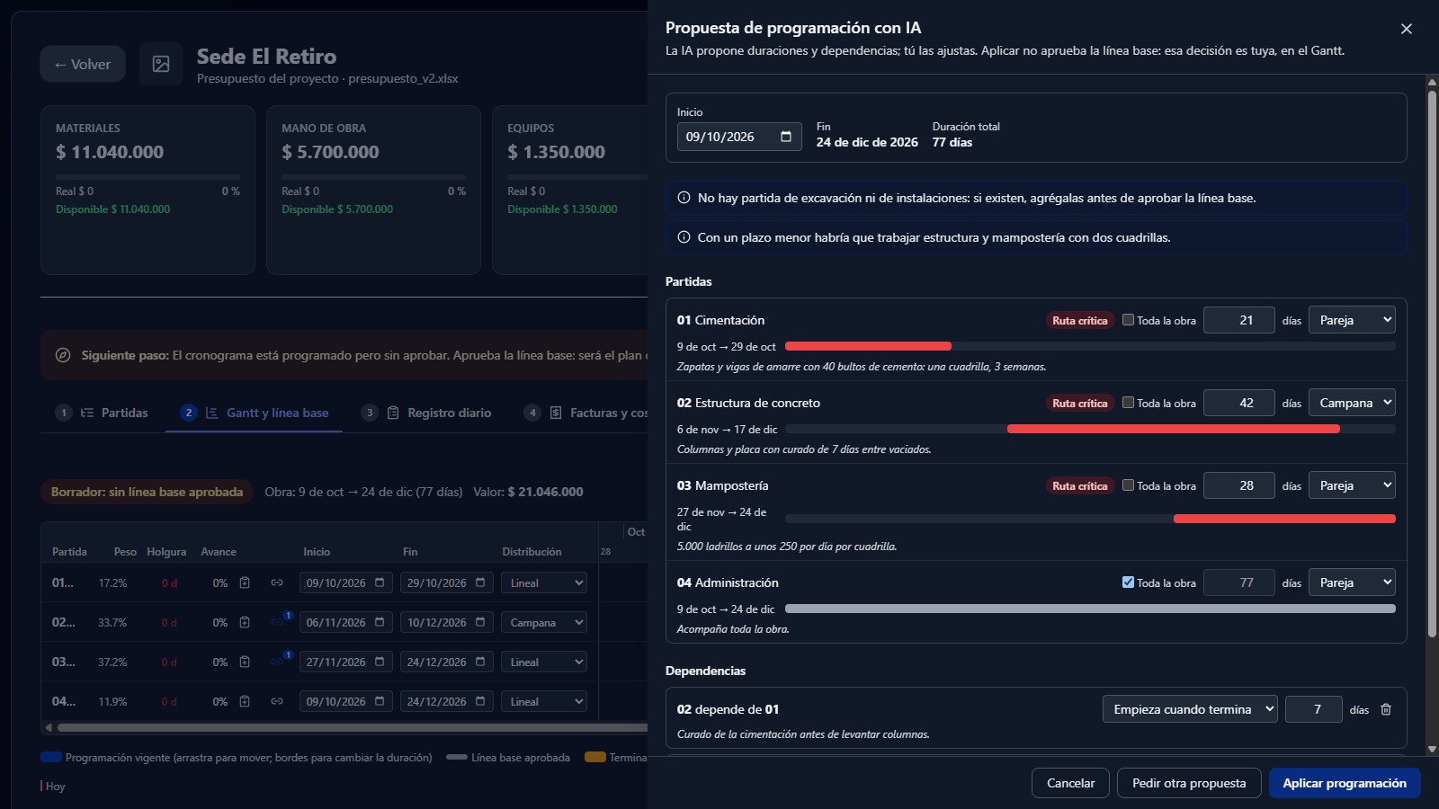This screenshot has height=809, width=1439.
Task: Open the Campana distribution dropdown in row 02
Action: tap(543, 622)
